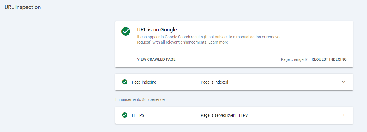367x132 pixels.
Task: Click the Enhancements & Experience section header
Action: [x=140, y=99]
